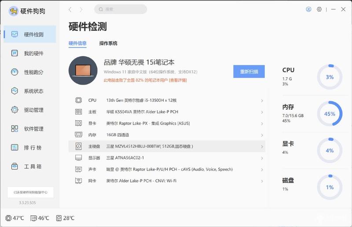Click the 内存 memory icon in list
352x227 pixels.
point(78,134)
